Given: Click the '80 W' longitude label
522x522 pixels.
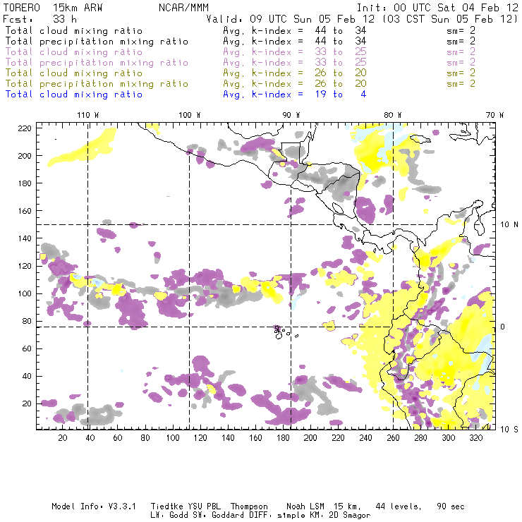Looking at the screenshot, I should tap(392, 115).
